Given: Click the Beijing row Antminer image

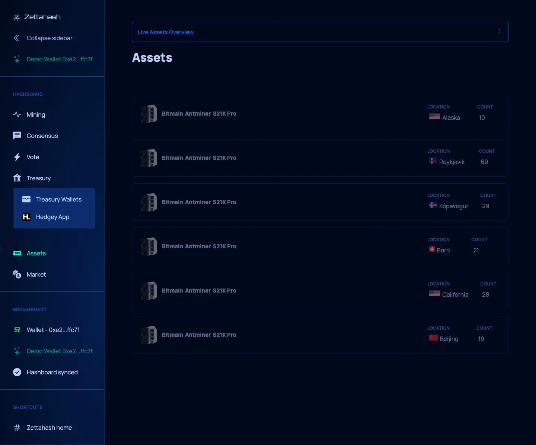Looking at the screenshot, I should [x=149, y=335].
